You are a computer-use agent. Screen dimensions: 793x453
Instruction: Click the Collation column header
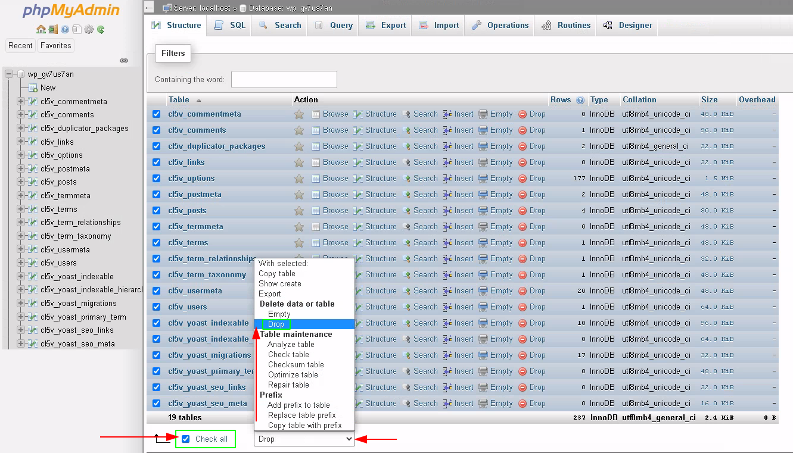pyautogui.click(x=639, y=100)
